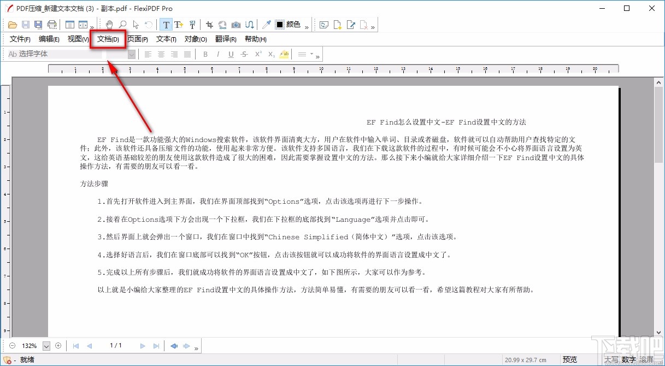Go to the previous page arrow

pyautogui.click(x=90, y=346)
